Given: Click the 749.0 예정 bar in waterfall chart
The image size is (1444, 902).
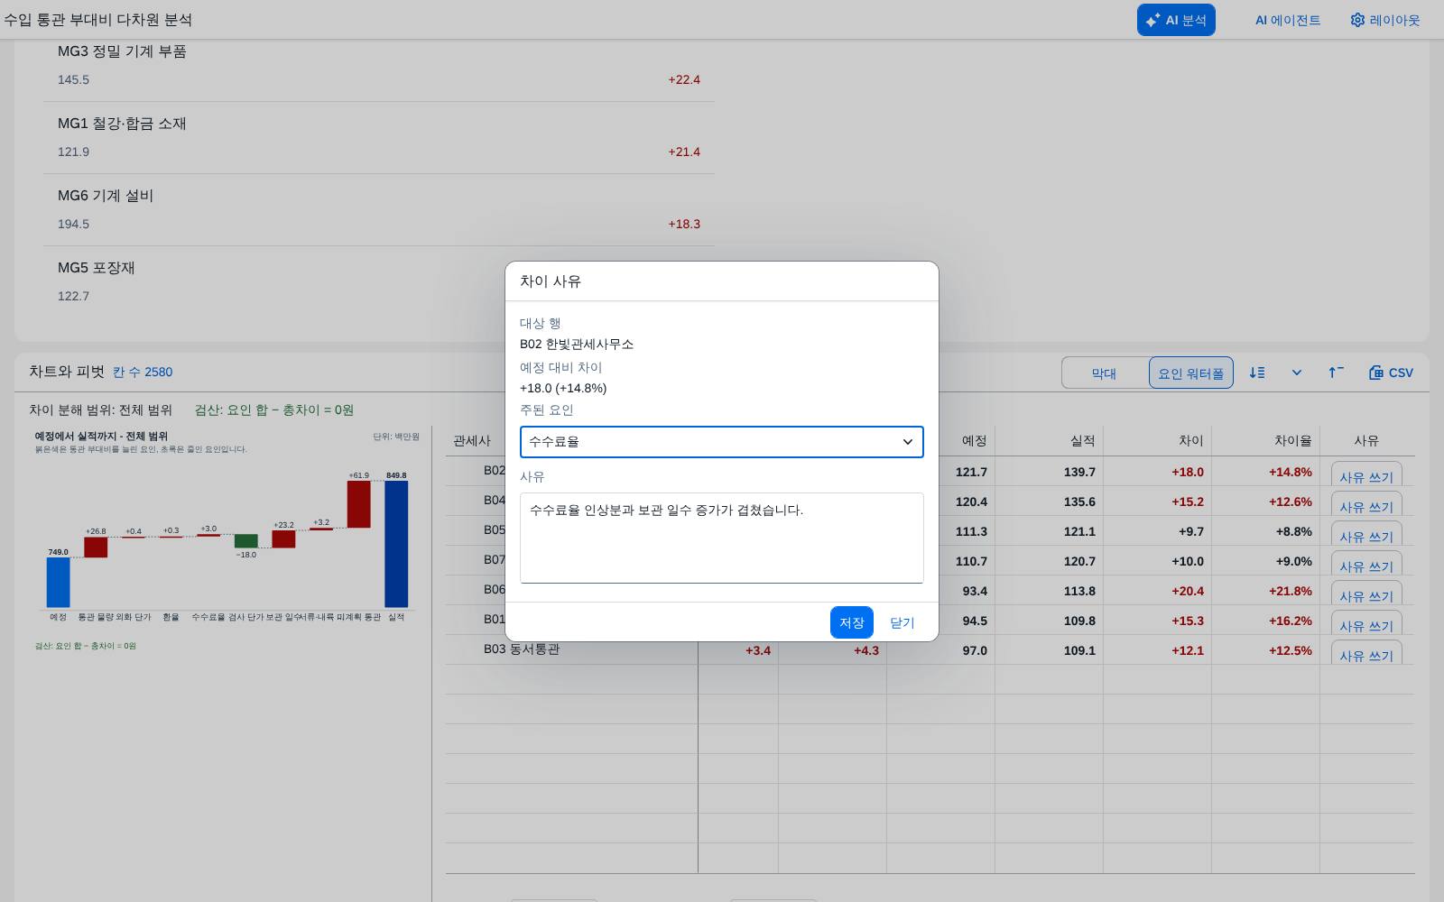Looking at the screenshot, I should [x=58, y=583].
